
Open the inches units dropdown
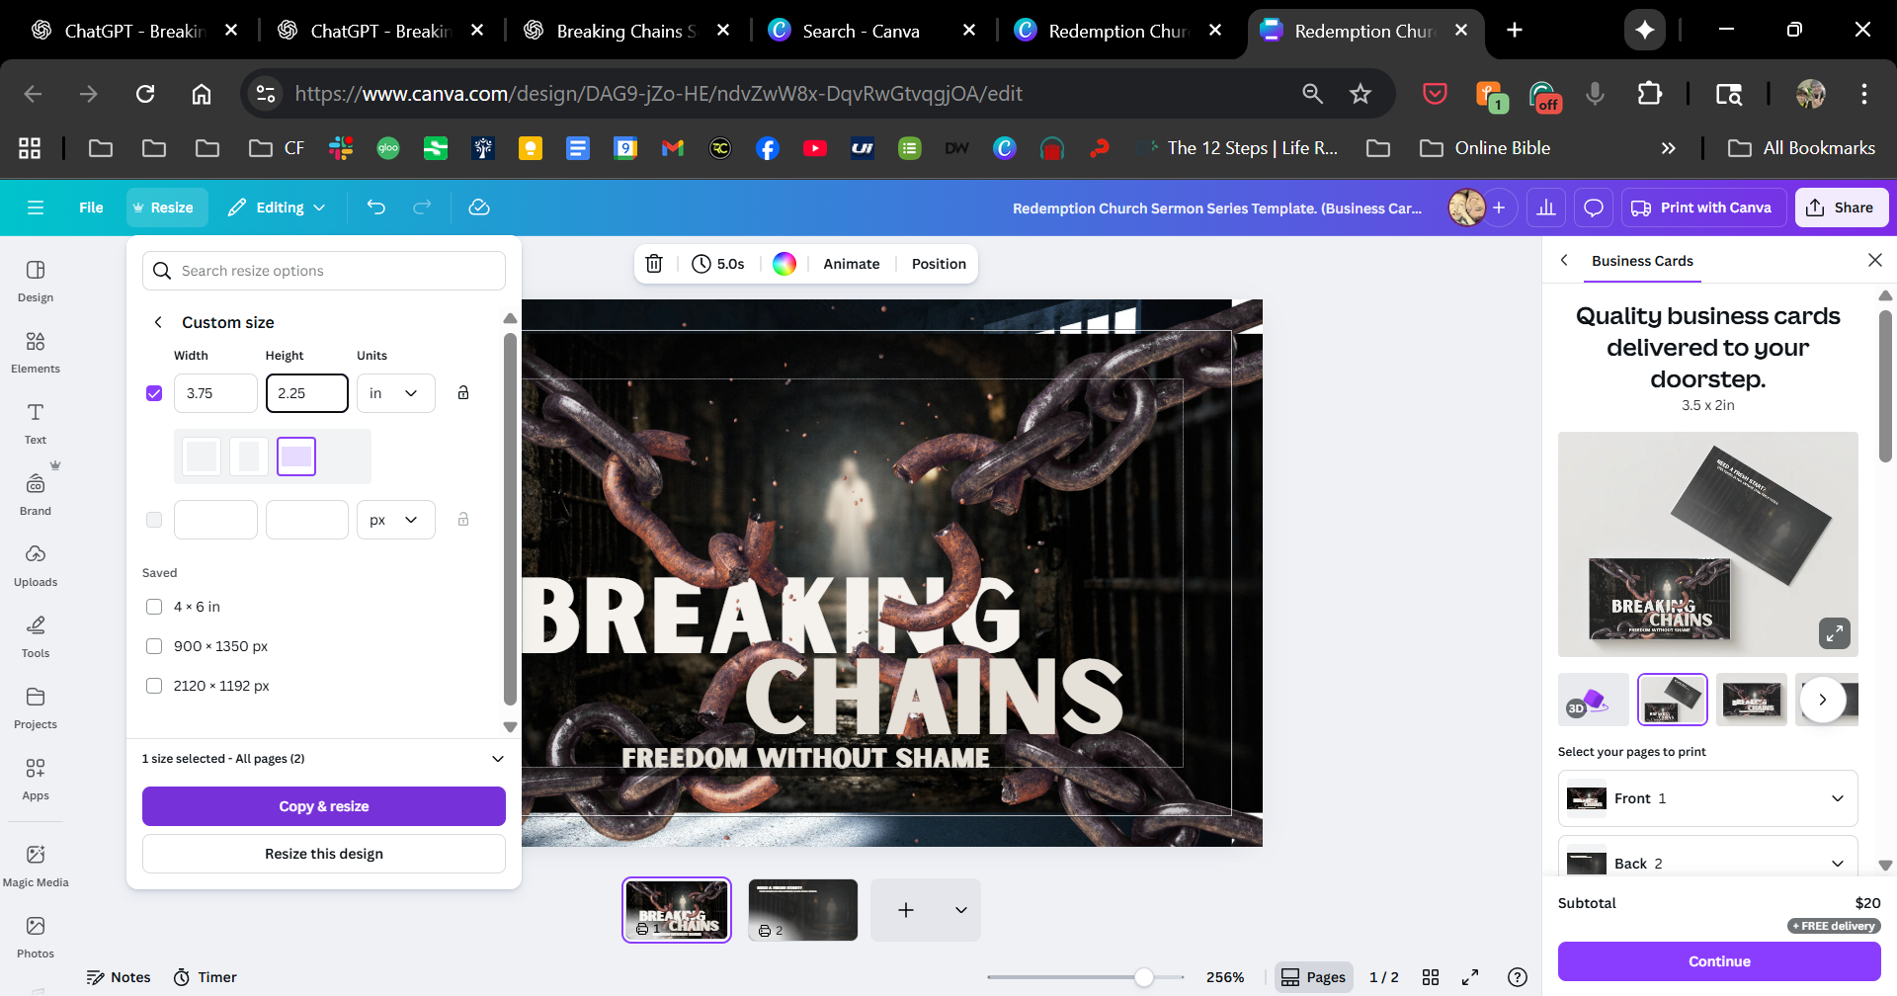tap(395, 393)
